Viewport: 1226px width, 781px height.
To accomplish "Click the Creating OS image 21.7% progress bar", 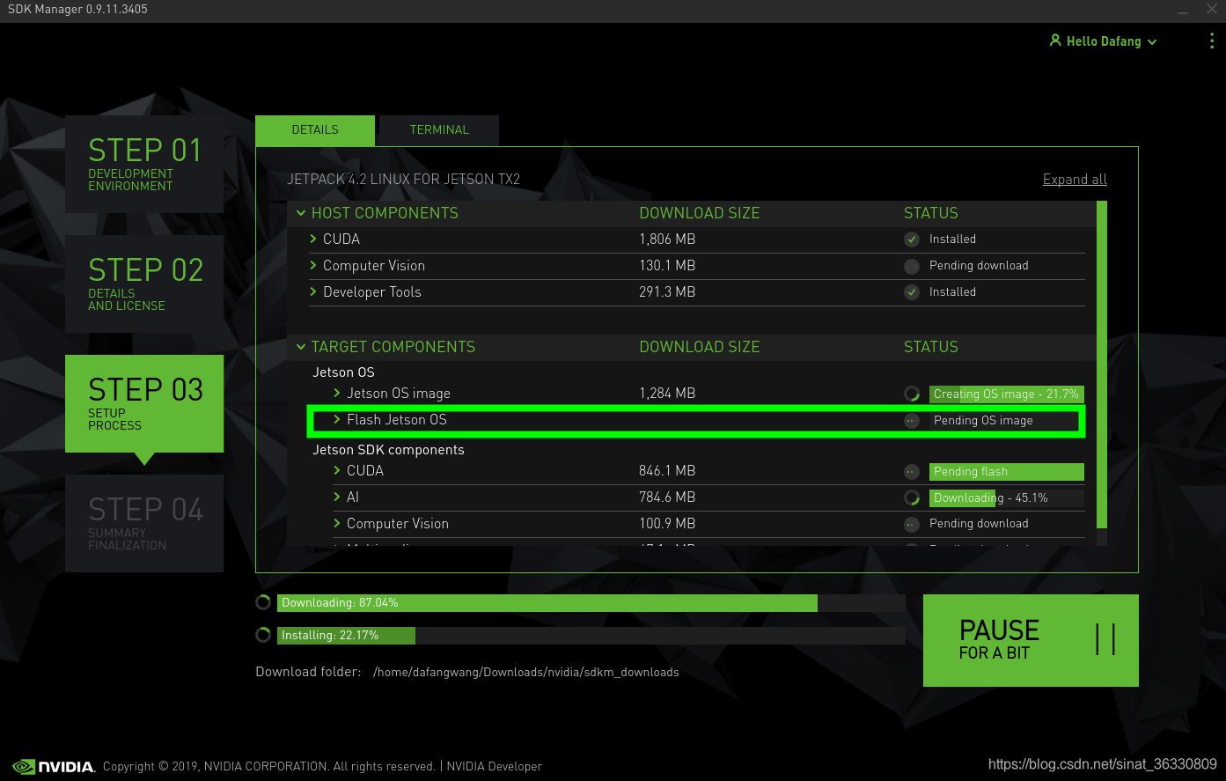I will 1006,394.
